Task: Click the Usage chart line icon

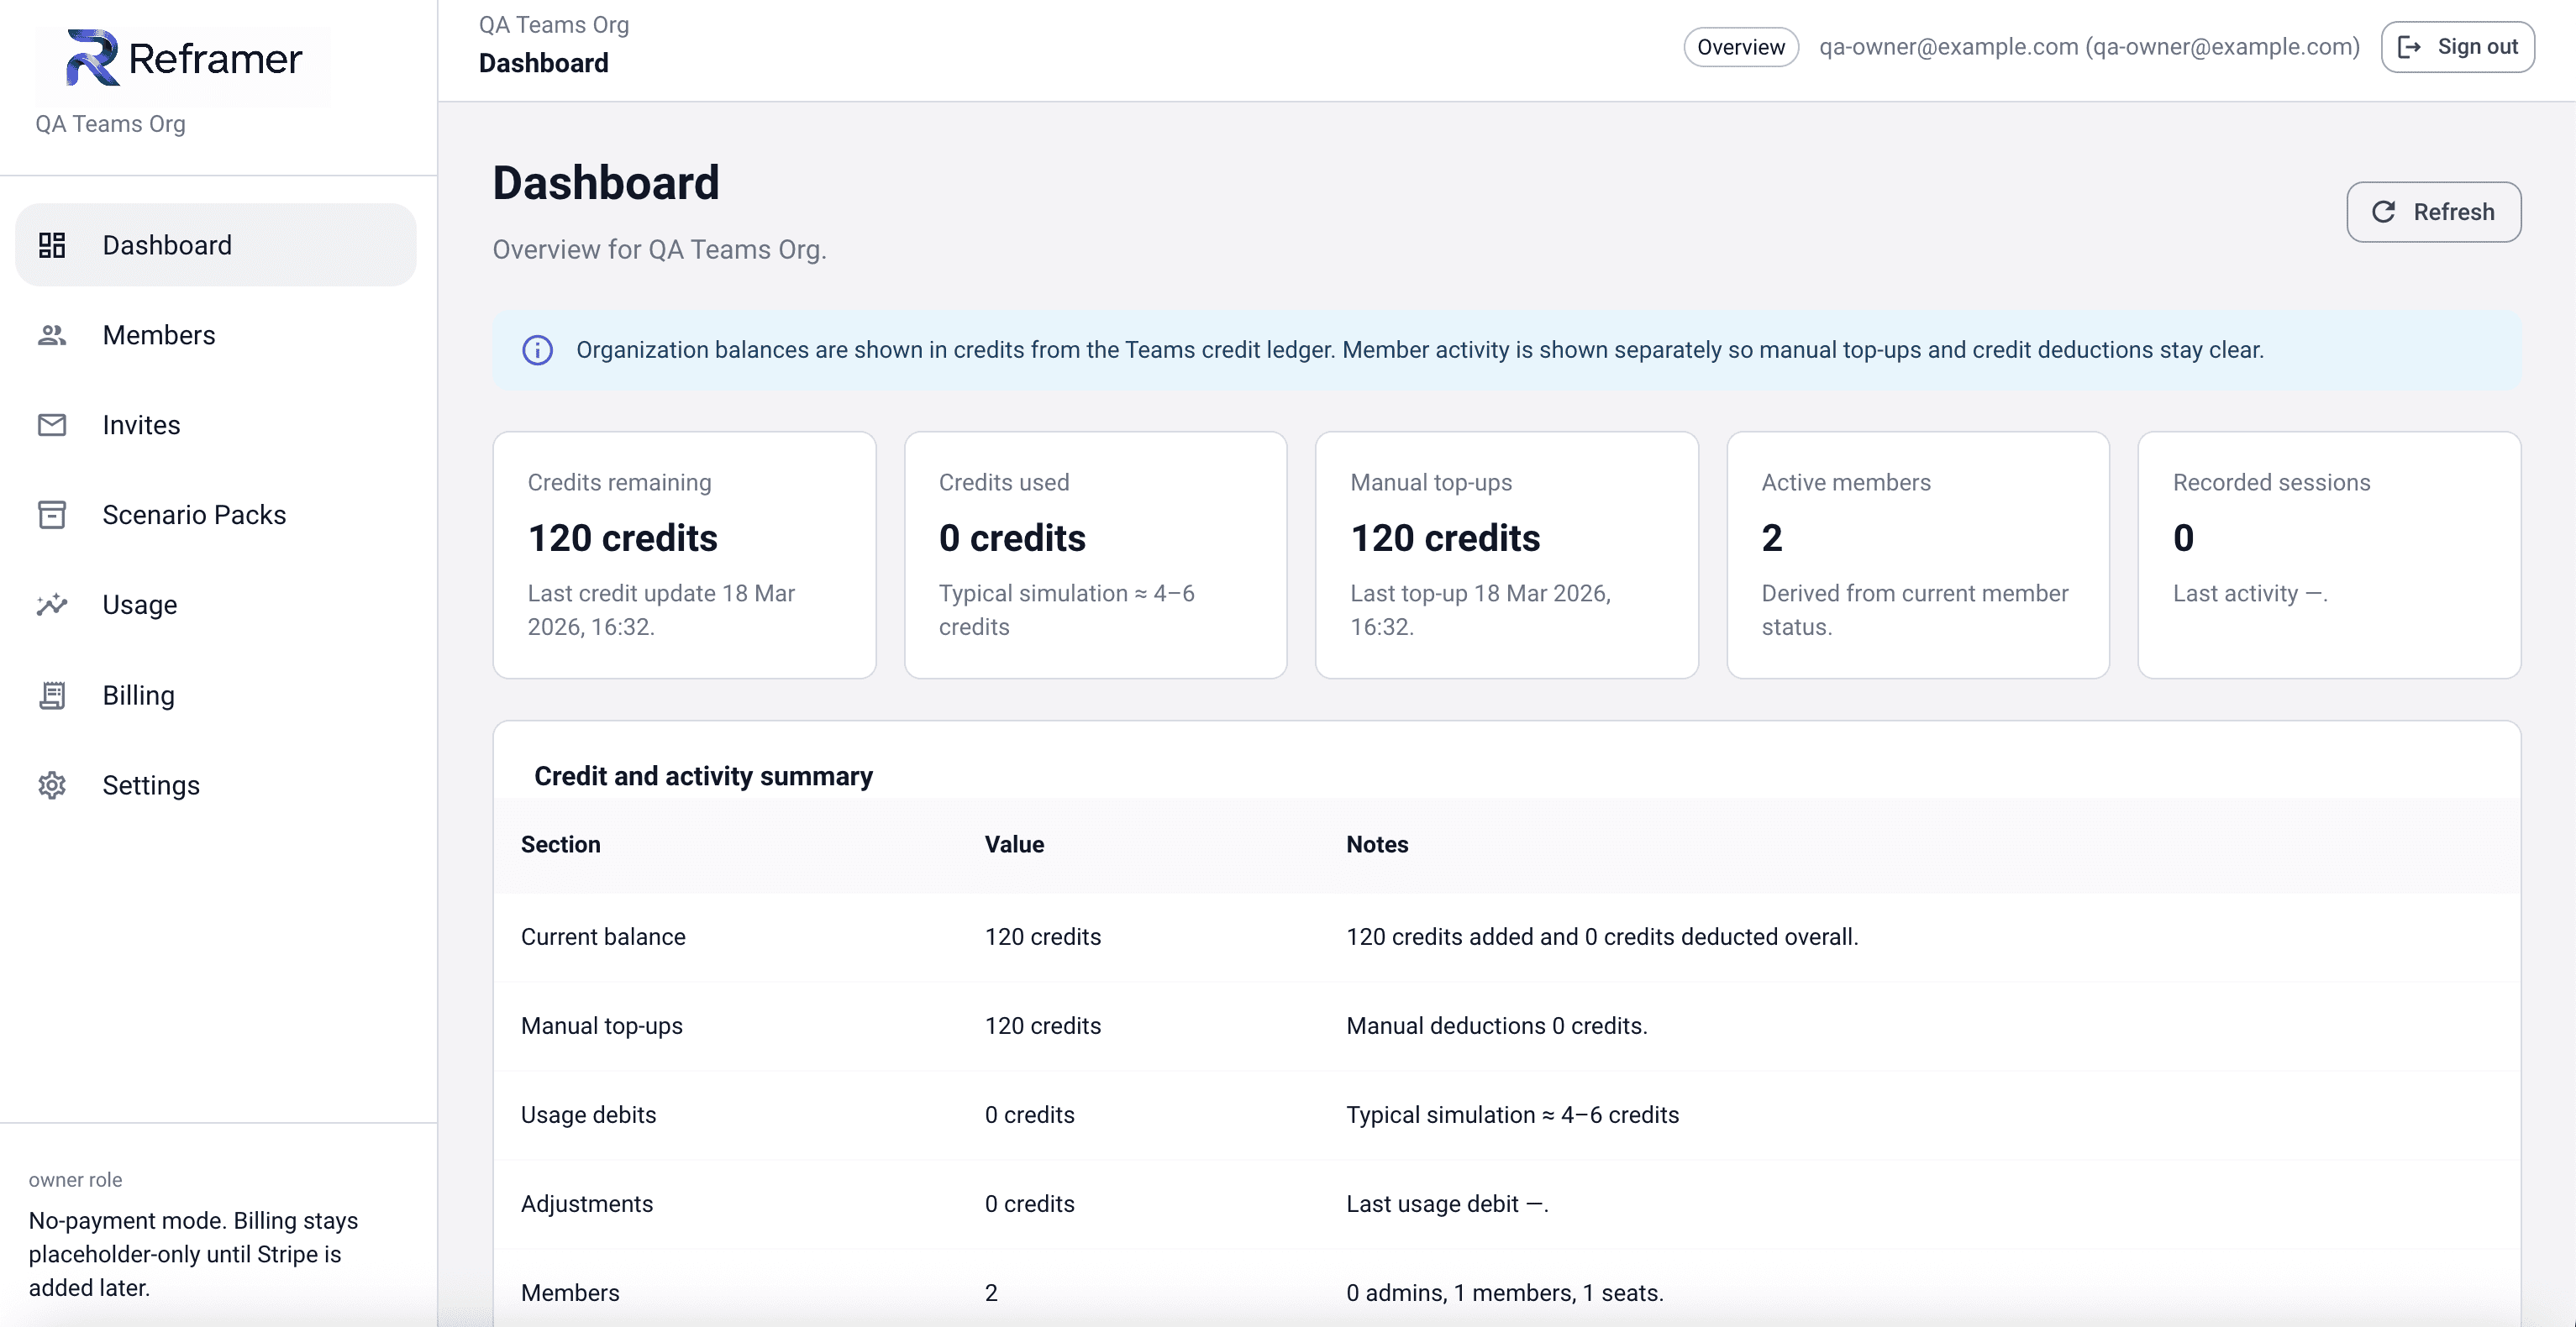Action: (52, 605)
